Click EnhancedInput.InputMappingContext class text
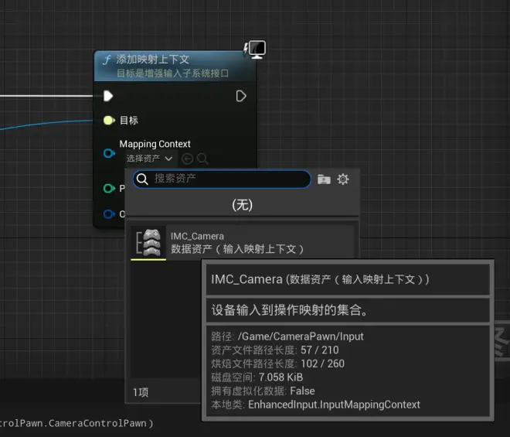 334,405
